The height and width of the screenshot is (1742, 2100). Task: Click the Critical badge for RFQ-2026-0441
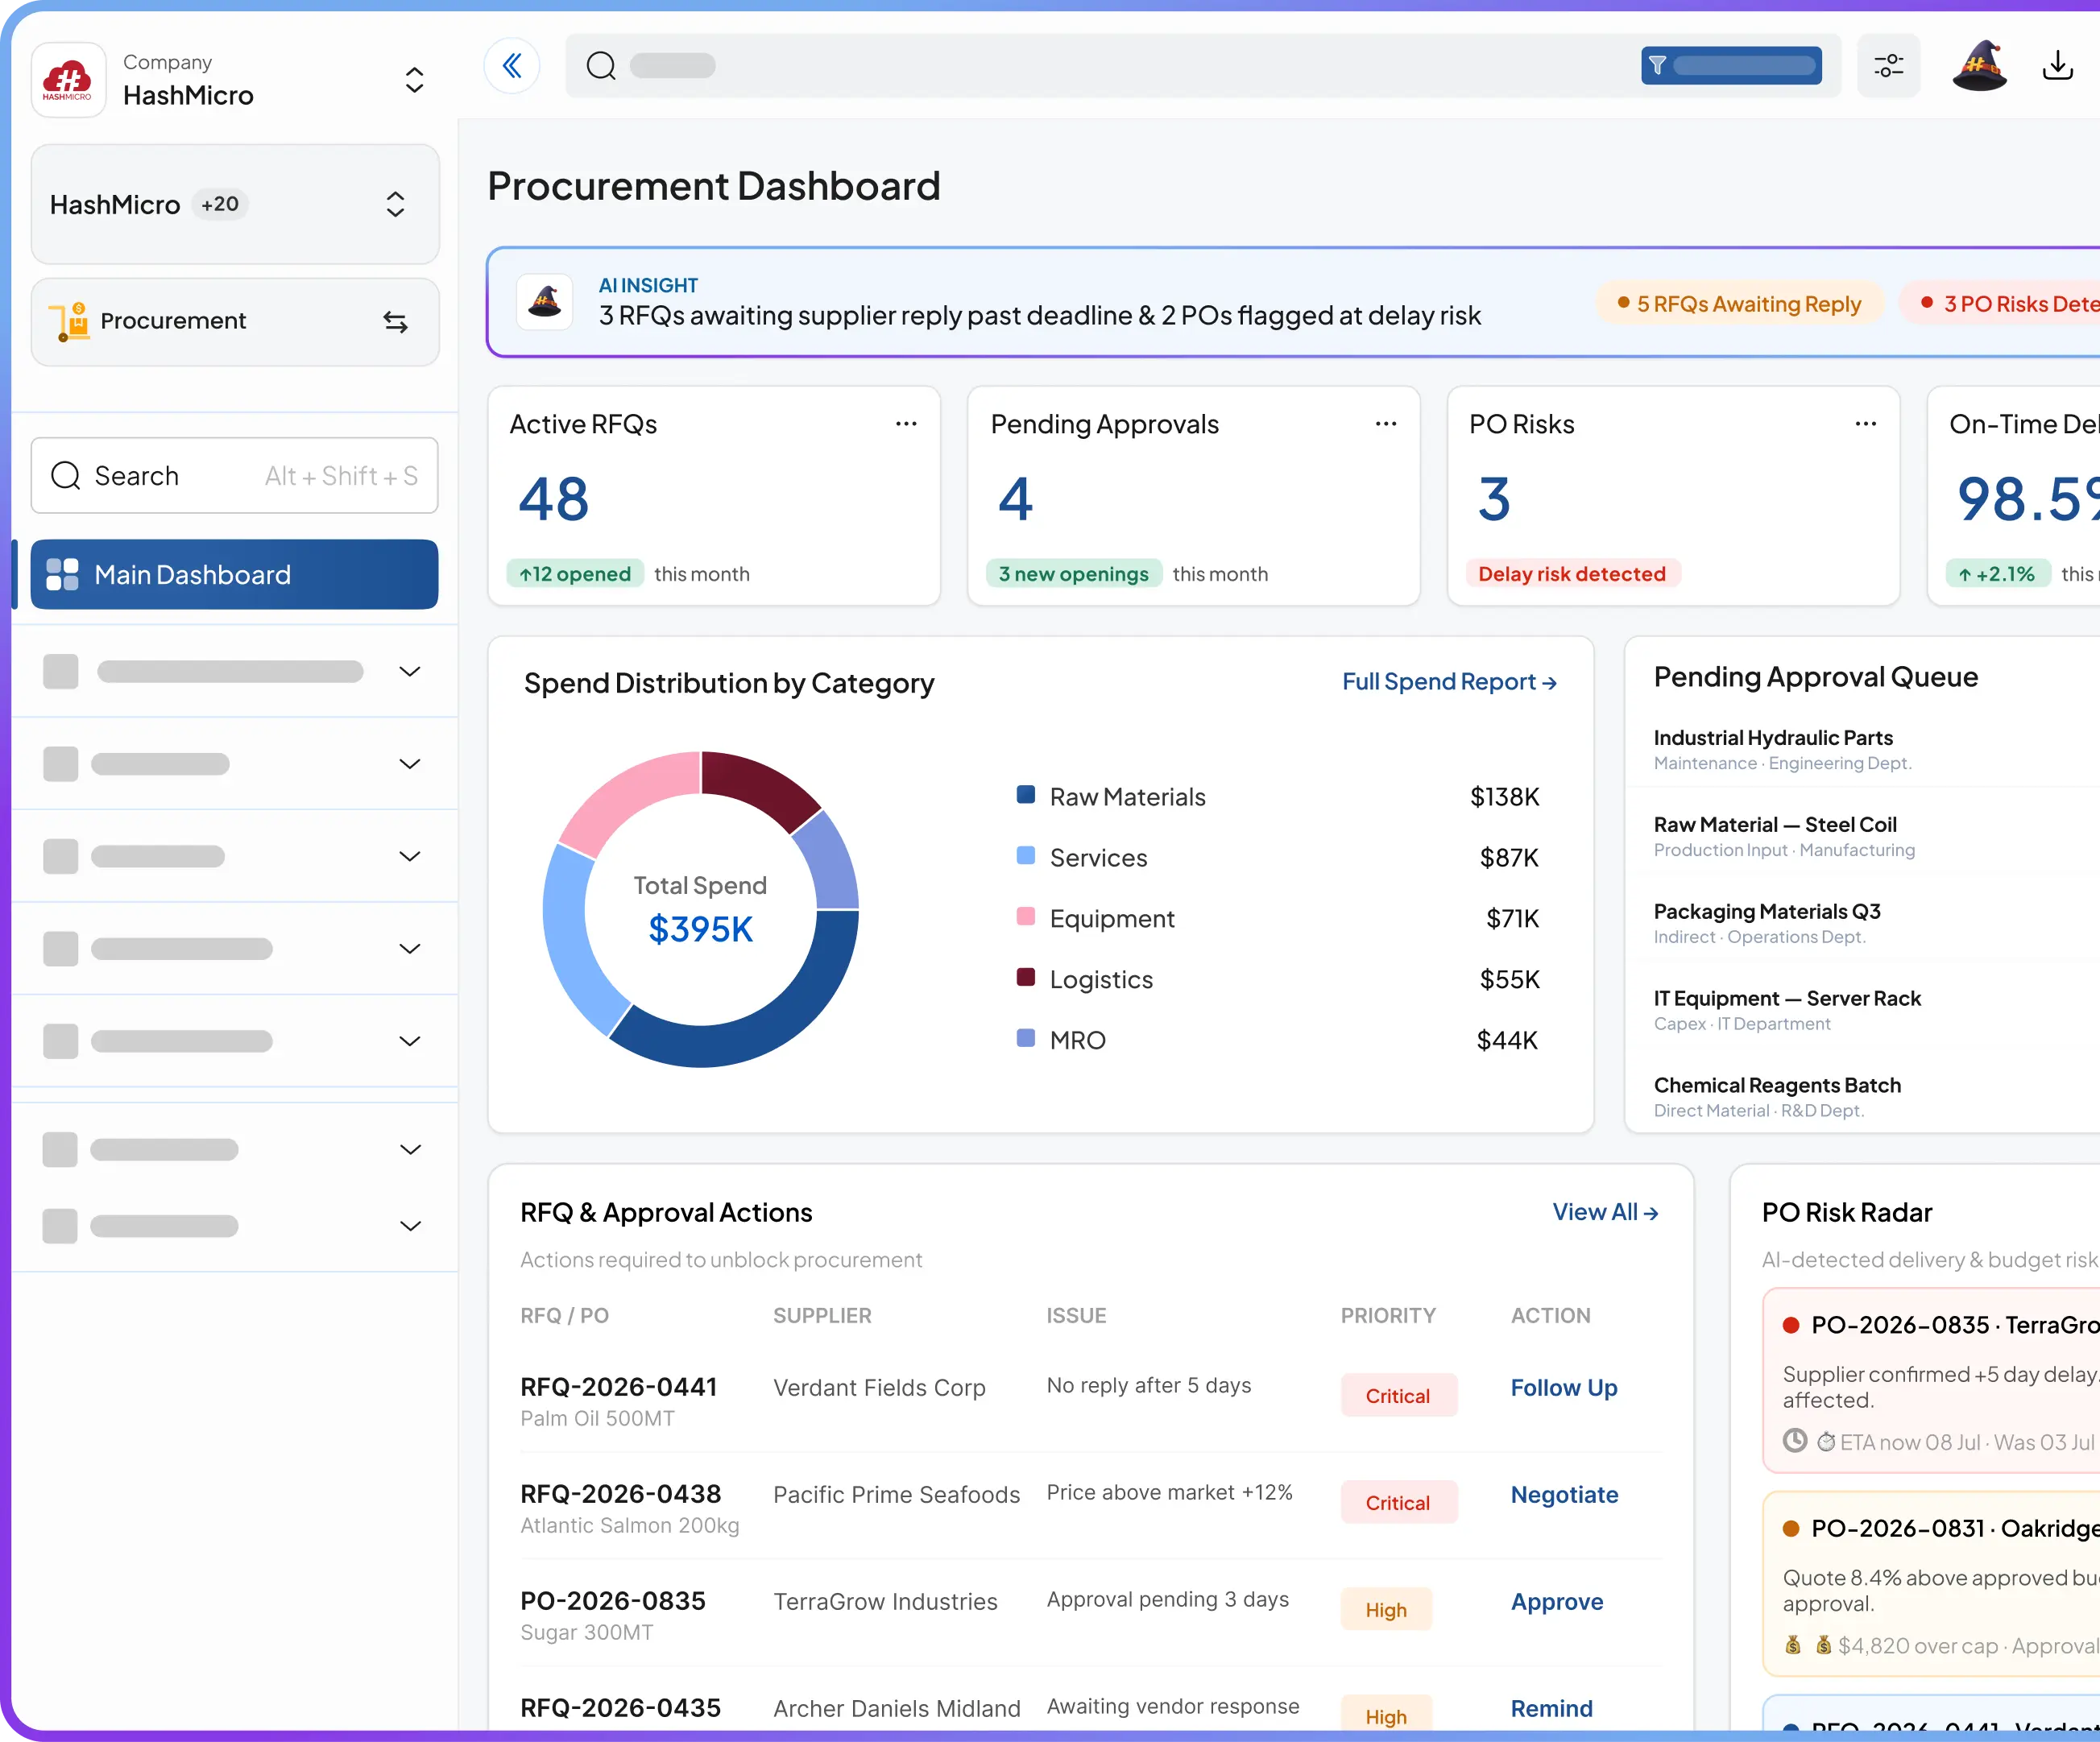pos(1398,1396)
